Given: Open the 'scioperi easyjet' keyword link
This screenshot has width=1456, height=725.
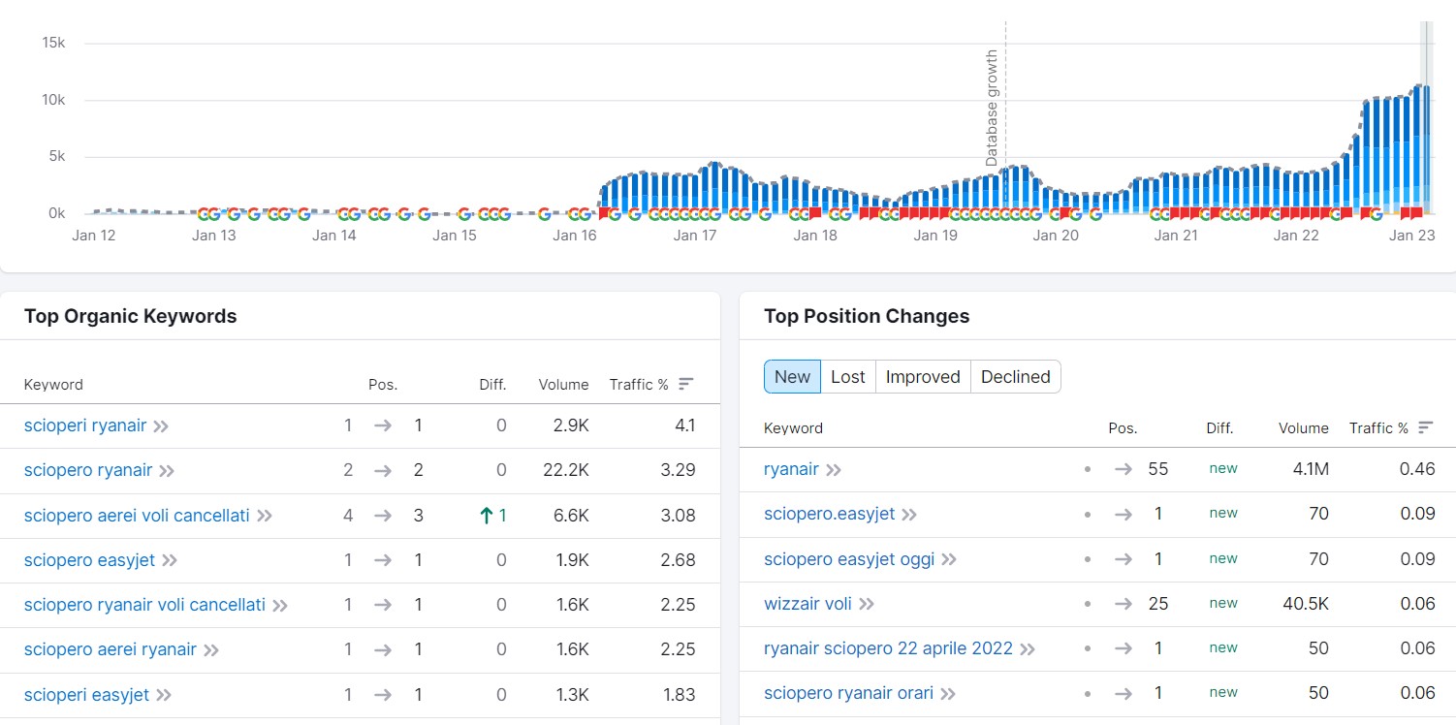Looking at the screenshot, I should 87,695.
